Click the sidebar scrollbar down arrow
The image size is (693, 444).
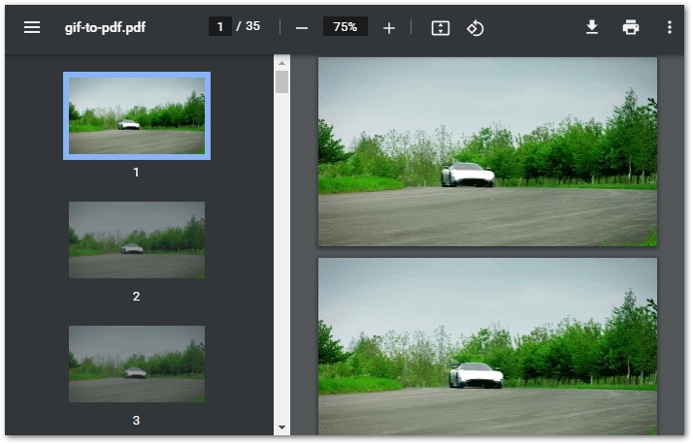click(x=282, y=427)
